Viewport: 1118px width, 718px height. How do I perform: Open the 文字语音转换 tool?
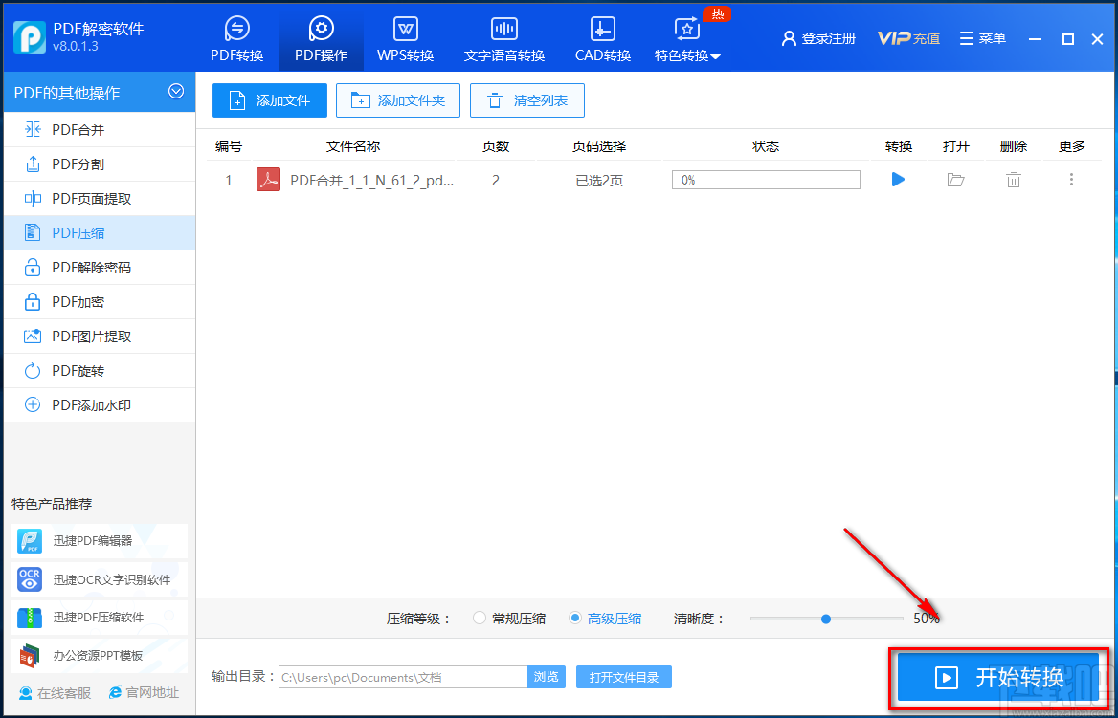coord(503,38)
